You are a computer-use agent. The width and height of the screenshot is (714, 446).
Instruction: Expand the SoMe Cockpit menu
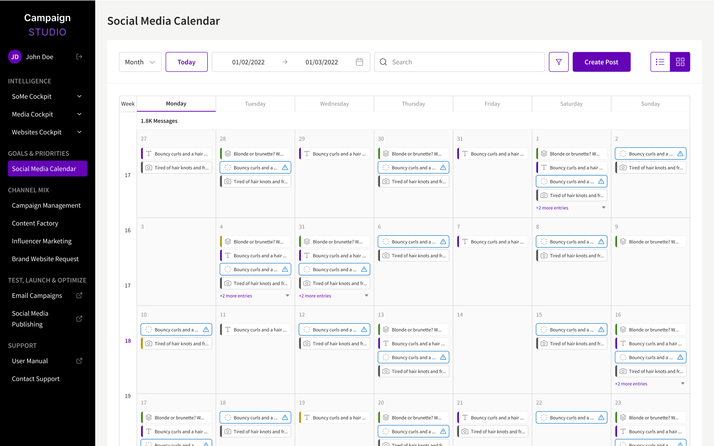pos(79,96)
